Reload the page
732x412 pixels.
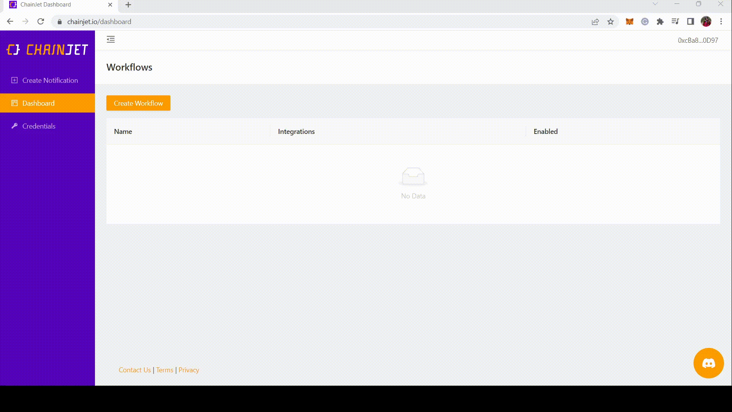(41, 22)
